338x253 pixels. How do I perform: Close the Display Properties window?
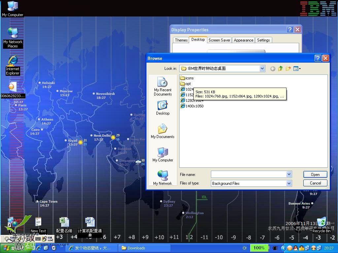click(297, 29)
